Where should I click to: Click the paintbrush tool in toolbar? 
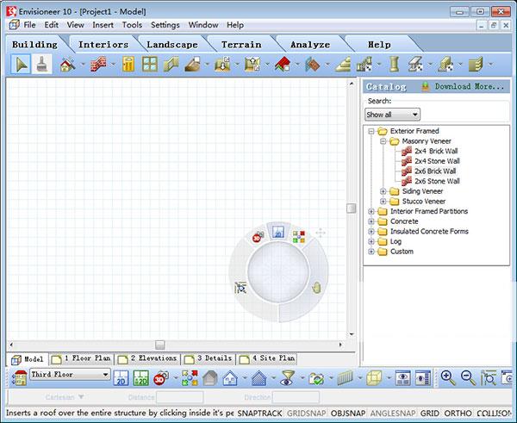40,64
